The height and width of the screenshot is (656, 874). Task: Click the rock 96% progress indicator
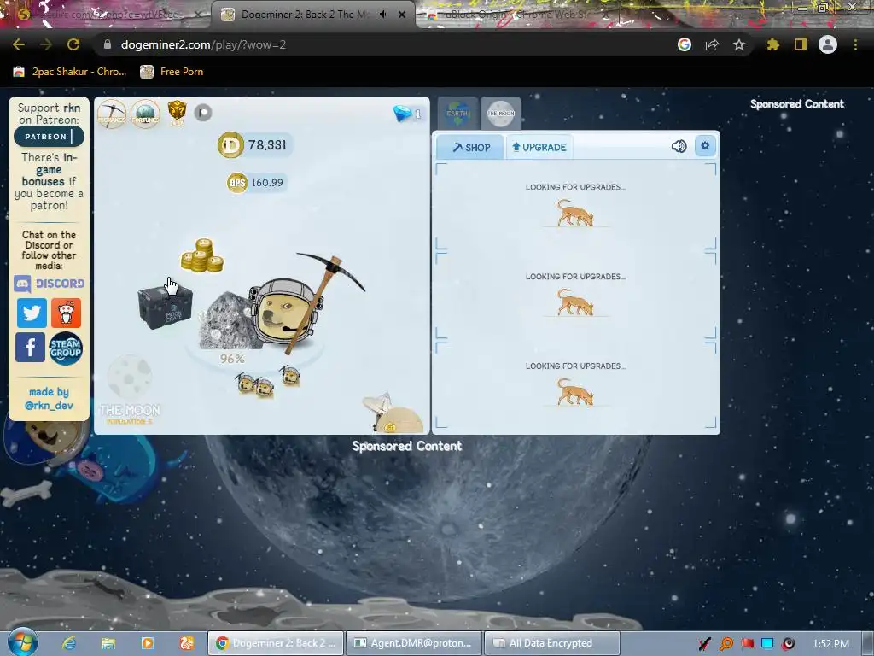coord(232,359)
